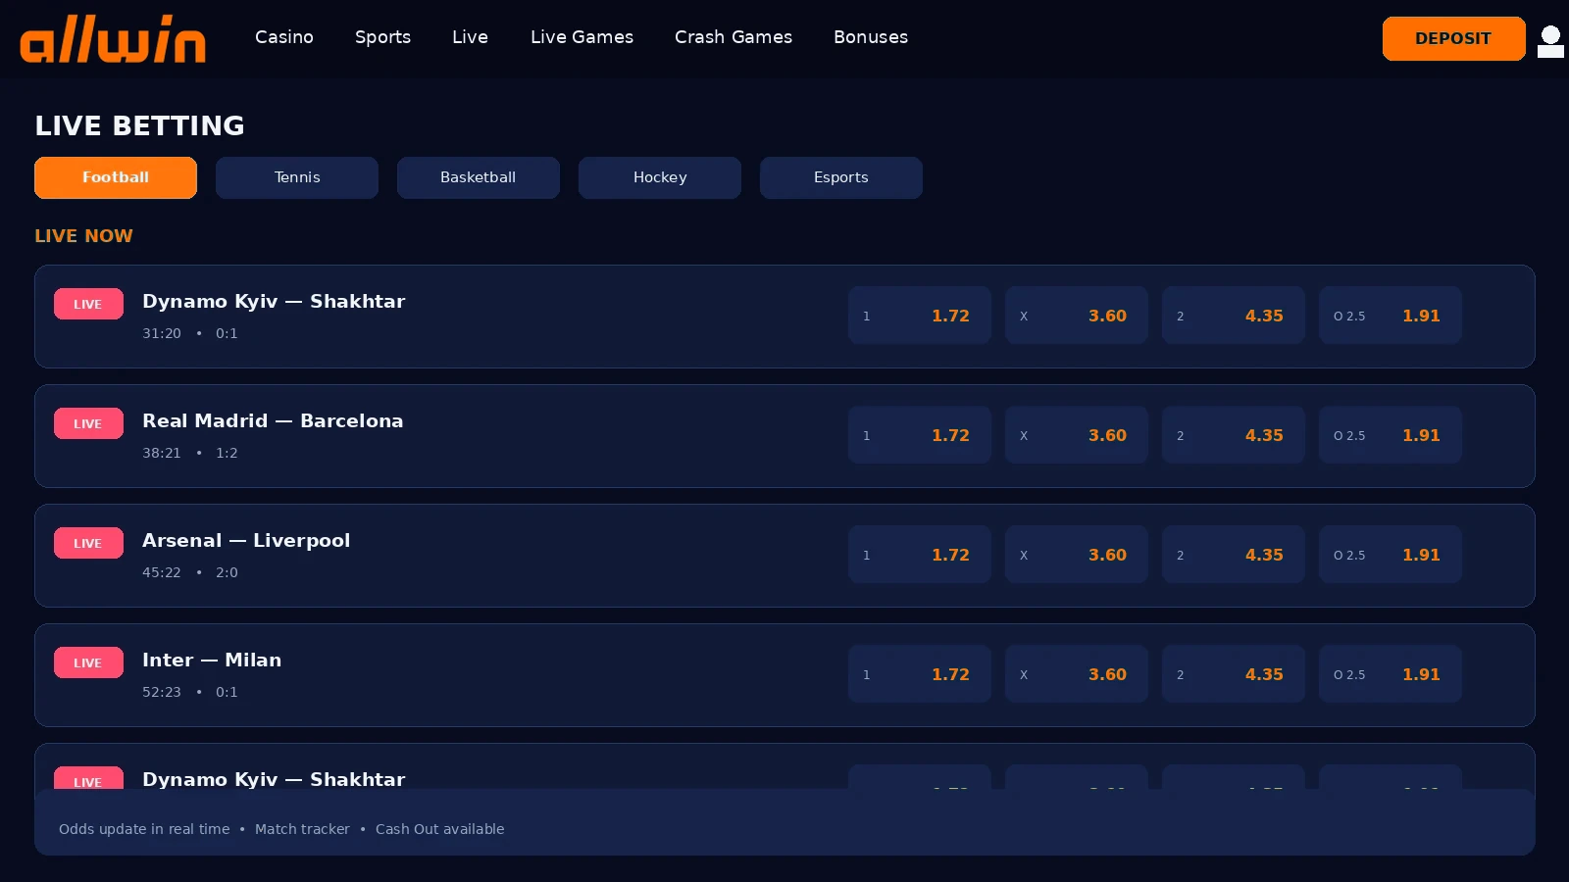The width and height of the screenshot is (1569, 882).
Task: Select O 2.5 odds for Real Madrid — Barcelona
Action: click(1391, 435)
